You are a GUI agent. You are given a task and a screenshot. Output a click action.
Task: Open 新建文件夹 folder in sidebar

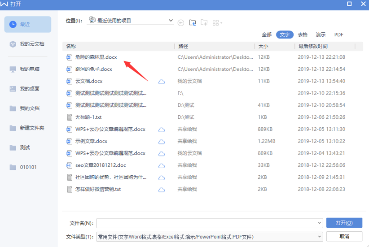[x=28, y=128]
